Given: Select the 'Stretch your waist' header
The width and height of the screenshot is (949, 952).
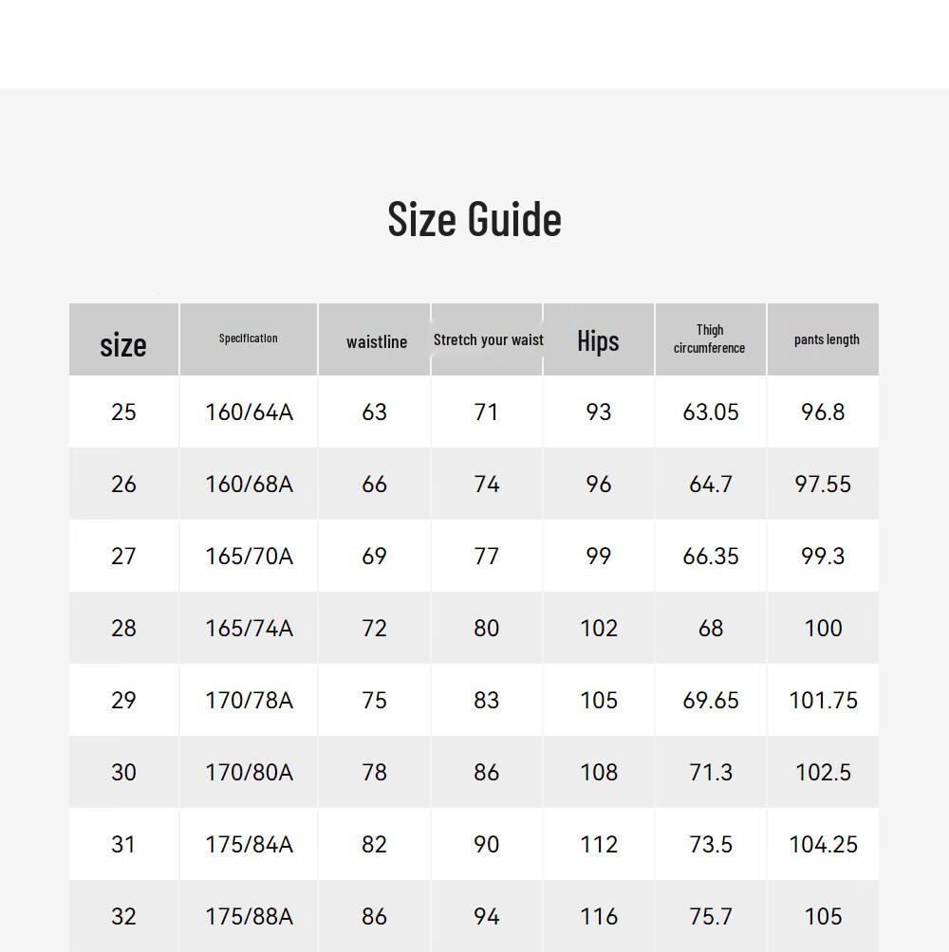Looking at the screenshot, I should pyautogui.click(x=488, y=339).
